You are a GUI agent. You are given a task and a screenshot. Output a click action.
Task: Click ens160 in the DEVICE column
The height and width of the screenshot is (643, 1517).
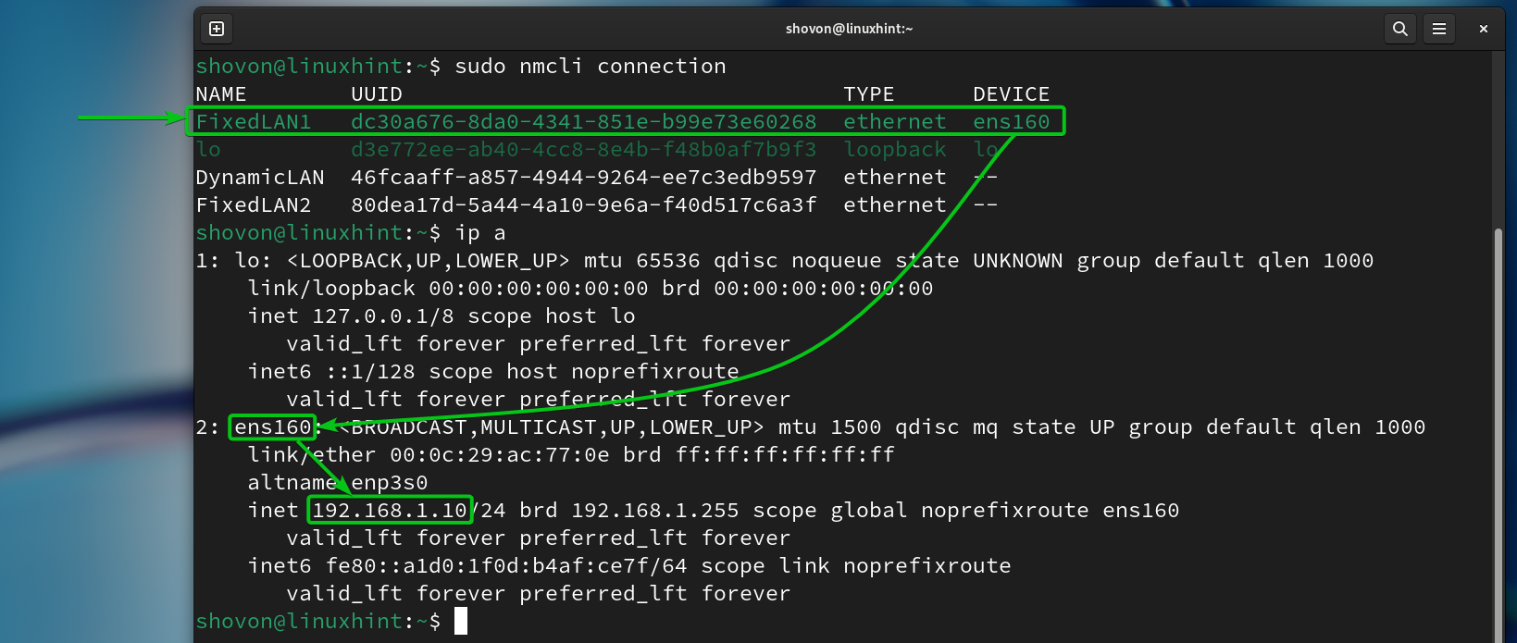1011,121
